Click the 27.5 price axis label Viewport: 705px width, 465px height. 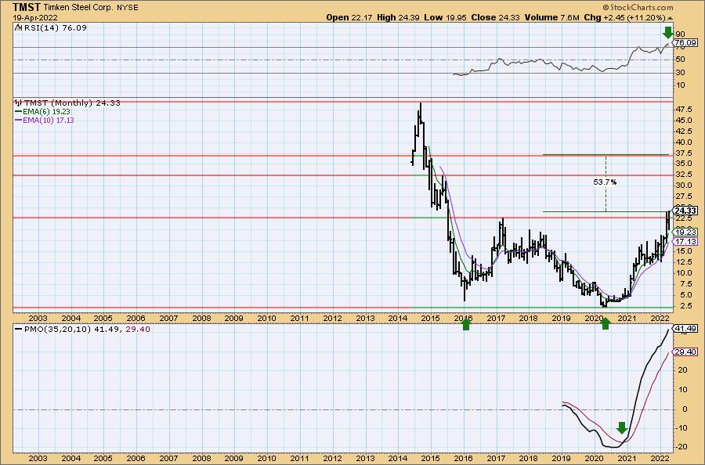[x=683, y=196]
